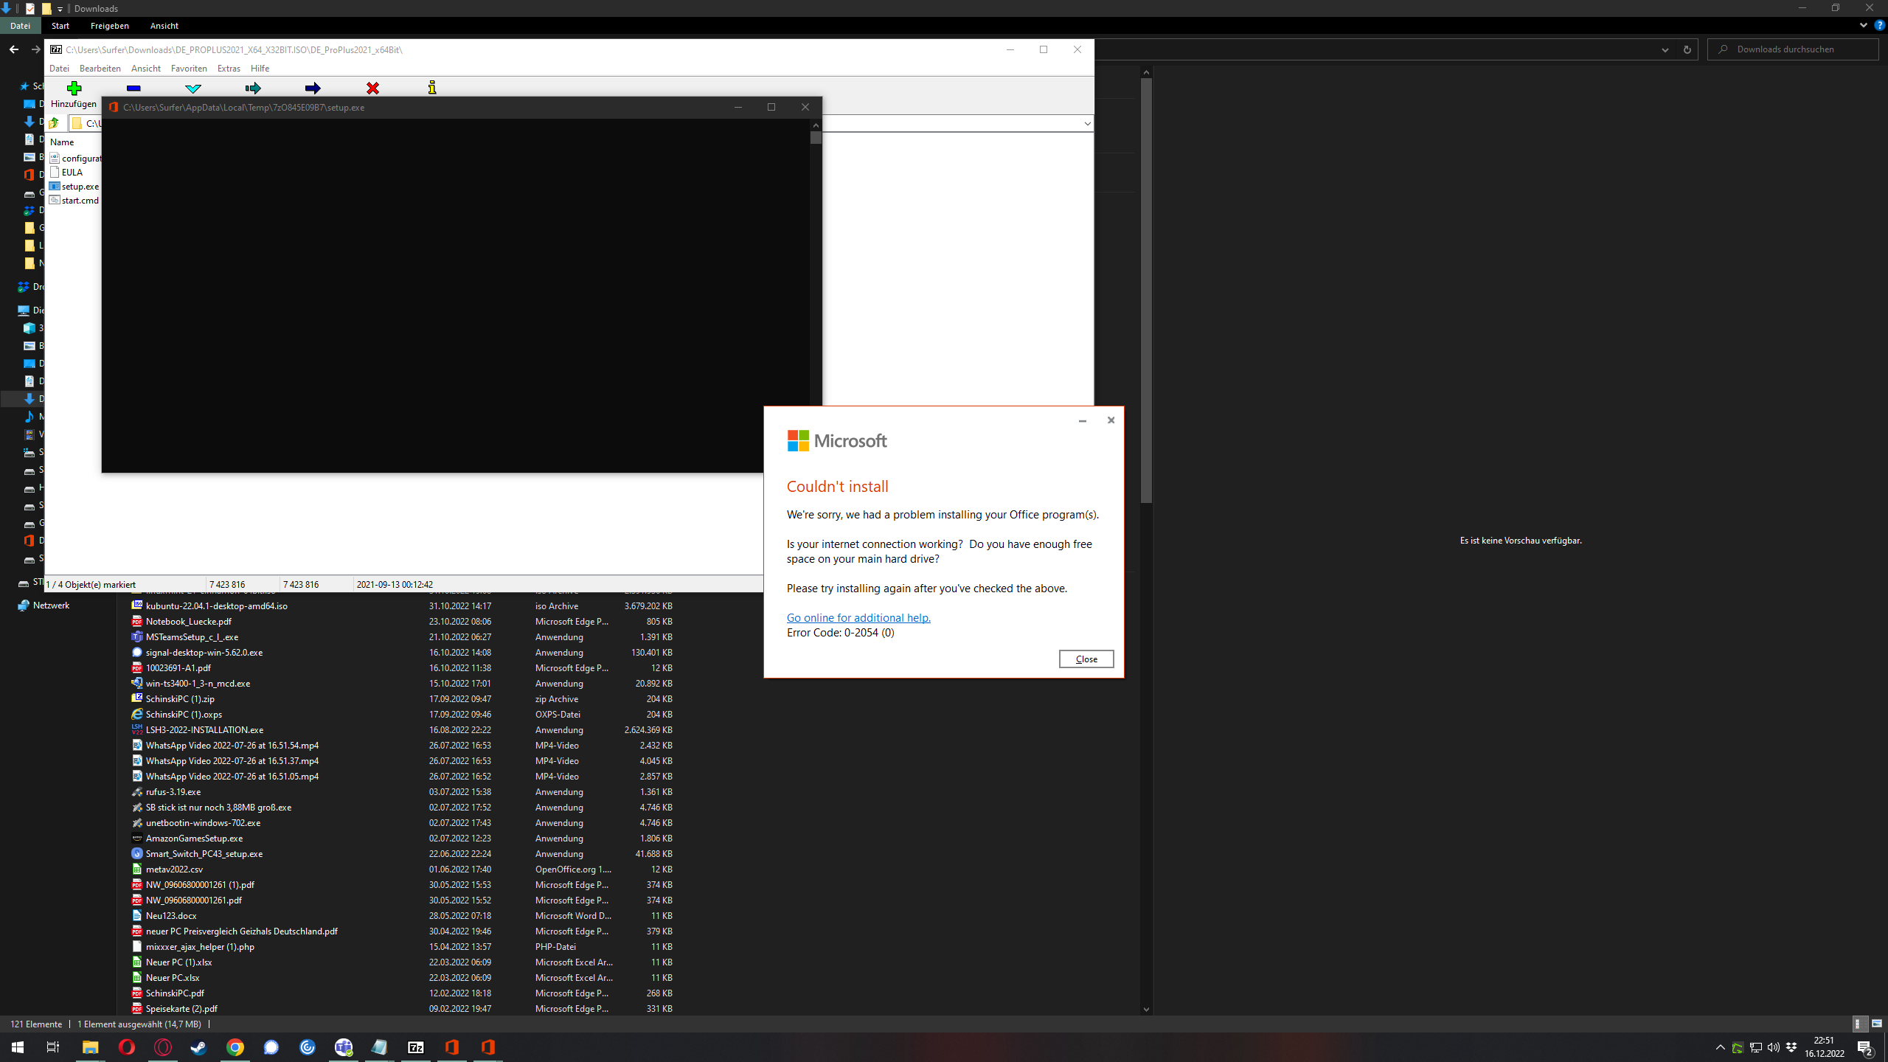
Task: Click the 7-Zip move arrow icon
Action: pos(313,88)
